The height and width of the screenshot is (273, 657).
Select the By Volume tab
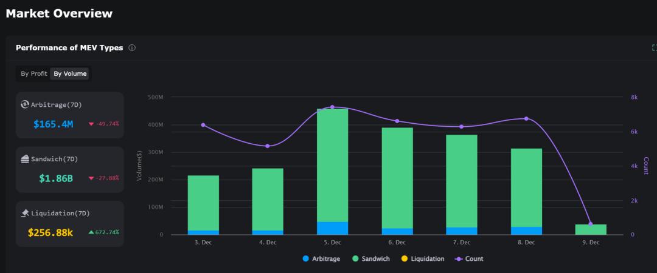pyautogui.click(x=70, y=74)
